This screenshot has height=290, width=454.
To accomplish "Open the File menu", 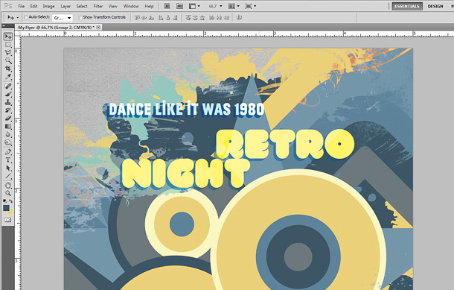I will pyautogui.click(x=21, y=6).
